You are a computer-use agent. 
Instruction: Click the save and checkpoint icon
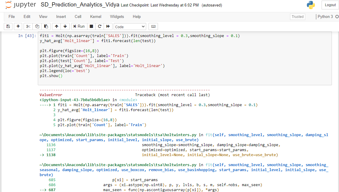8,26
